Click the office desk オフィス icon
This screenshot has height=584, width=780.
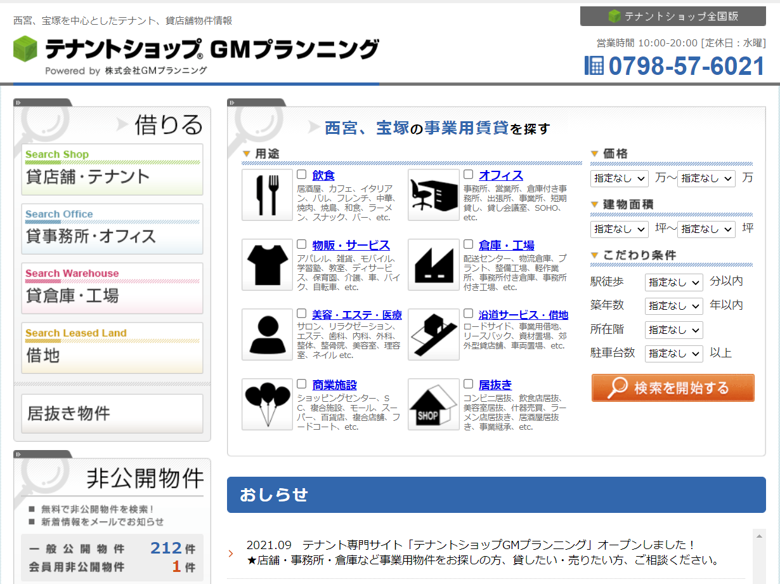click(x=434, y=195)
